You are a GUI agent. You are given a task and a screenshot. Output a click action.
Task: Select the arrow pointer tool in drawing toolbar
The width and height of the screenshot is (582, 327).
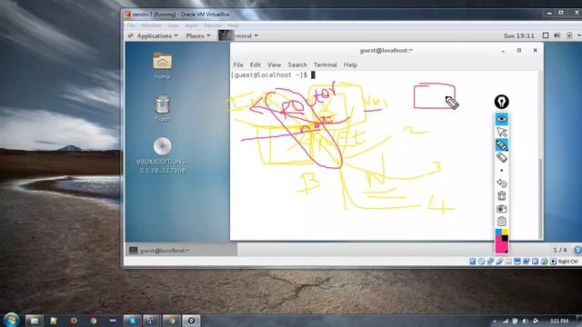[x=501, y=132]
